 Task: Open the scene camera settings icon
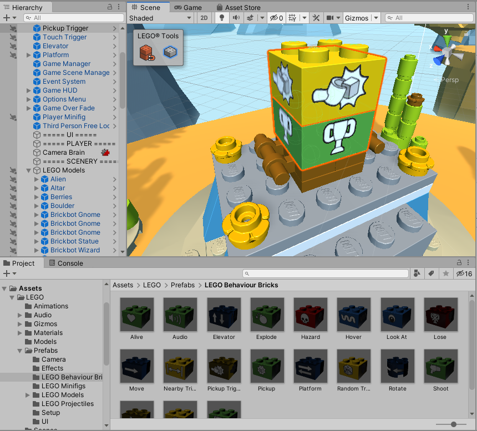tap(333, 18)
